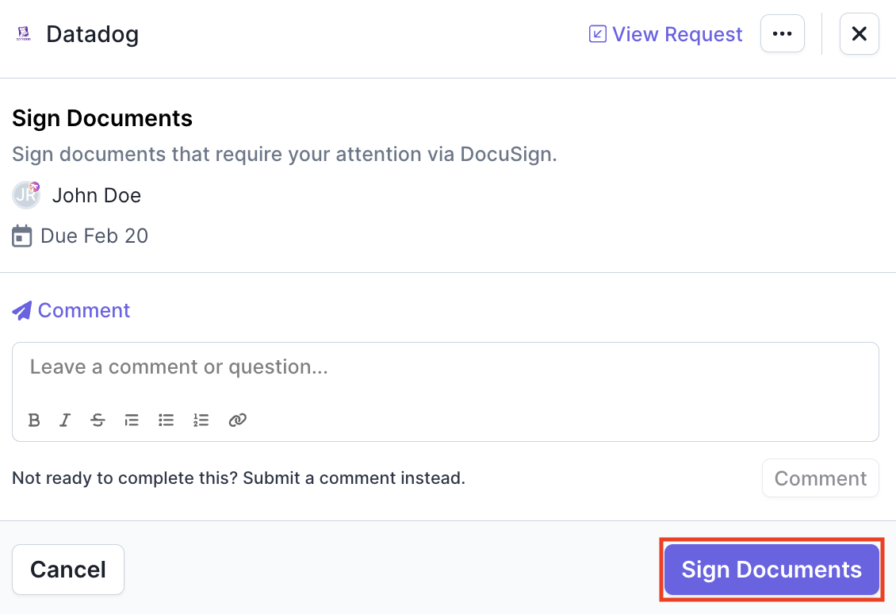The width and height of the screenshot is (896, 614).
Task: Toggle bold formatting in comment editor
Action: (x=34, y=420)
